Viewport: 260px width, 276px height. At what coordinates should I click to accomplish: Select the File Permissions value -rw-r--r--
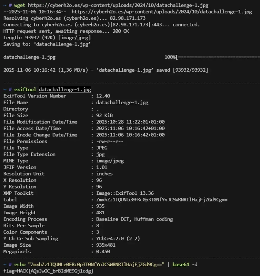coord(110,141)
